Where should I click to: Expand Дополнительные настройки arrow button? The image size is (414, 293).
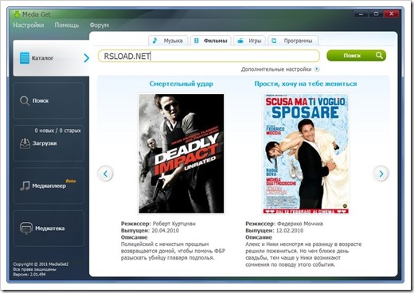coord(317,69)
